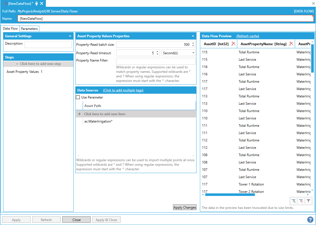Increase the Property-Read batch size value

pos(193,43)
